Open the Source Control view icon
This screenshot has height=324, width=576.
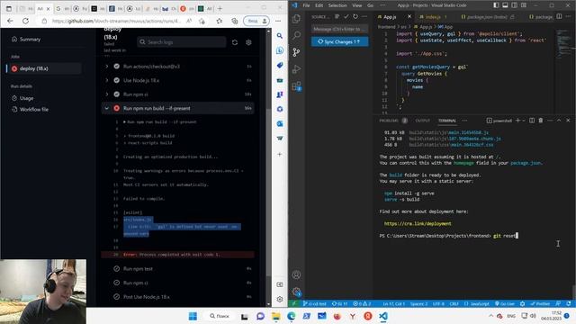click(x=296, y=52)
